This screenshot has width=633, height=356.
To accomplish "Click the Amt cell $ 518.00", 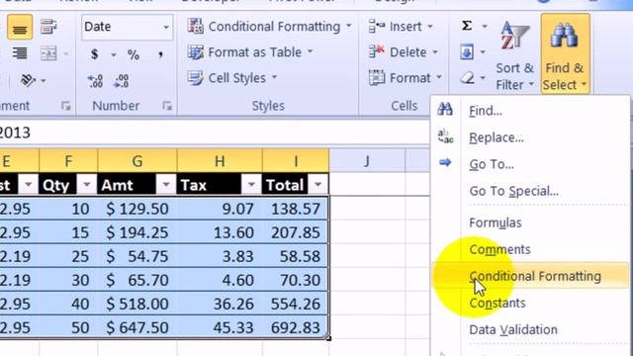I will point(137,304).
